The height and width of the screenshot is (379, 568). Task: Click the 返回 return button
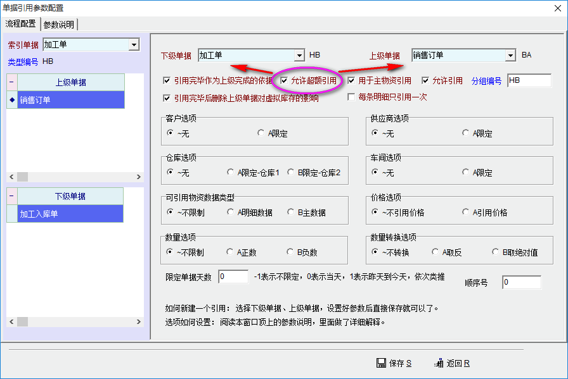pos(452,363)
